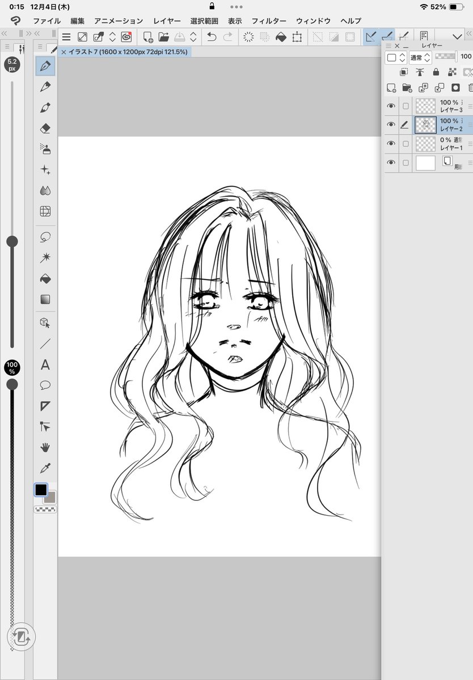Select the Ruler tool
This screenshot has height=680, width=473.
(45, 406)
